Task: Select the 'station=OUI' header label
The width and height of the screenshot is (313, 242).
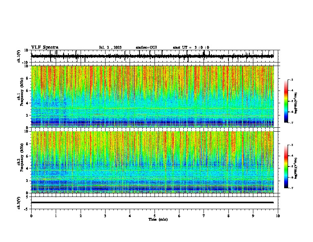Action: [x=146, y=47]
